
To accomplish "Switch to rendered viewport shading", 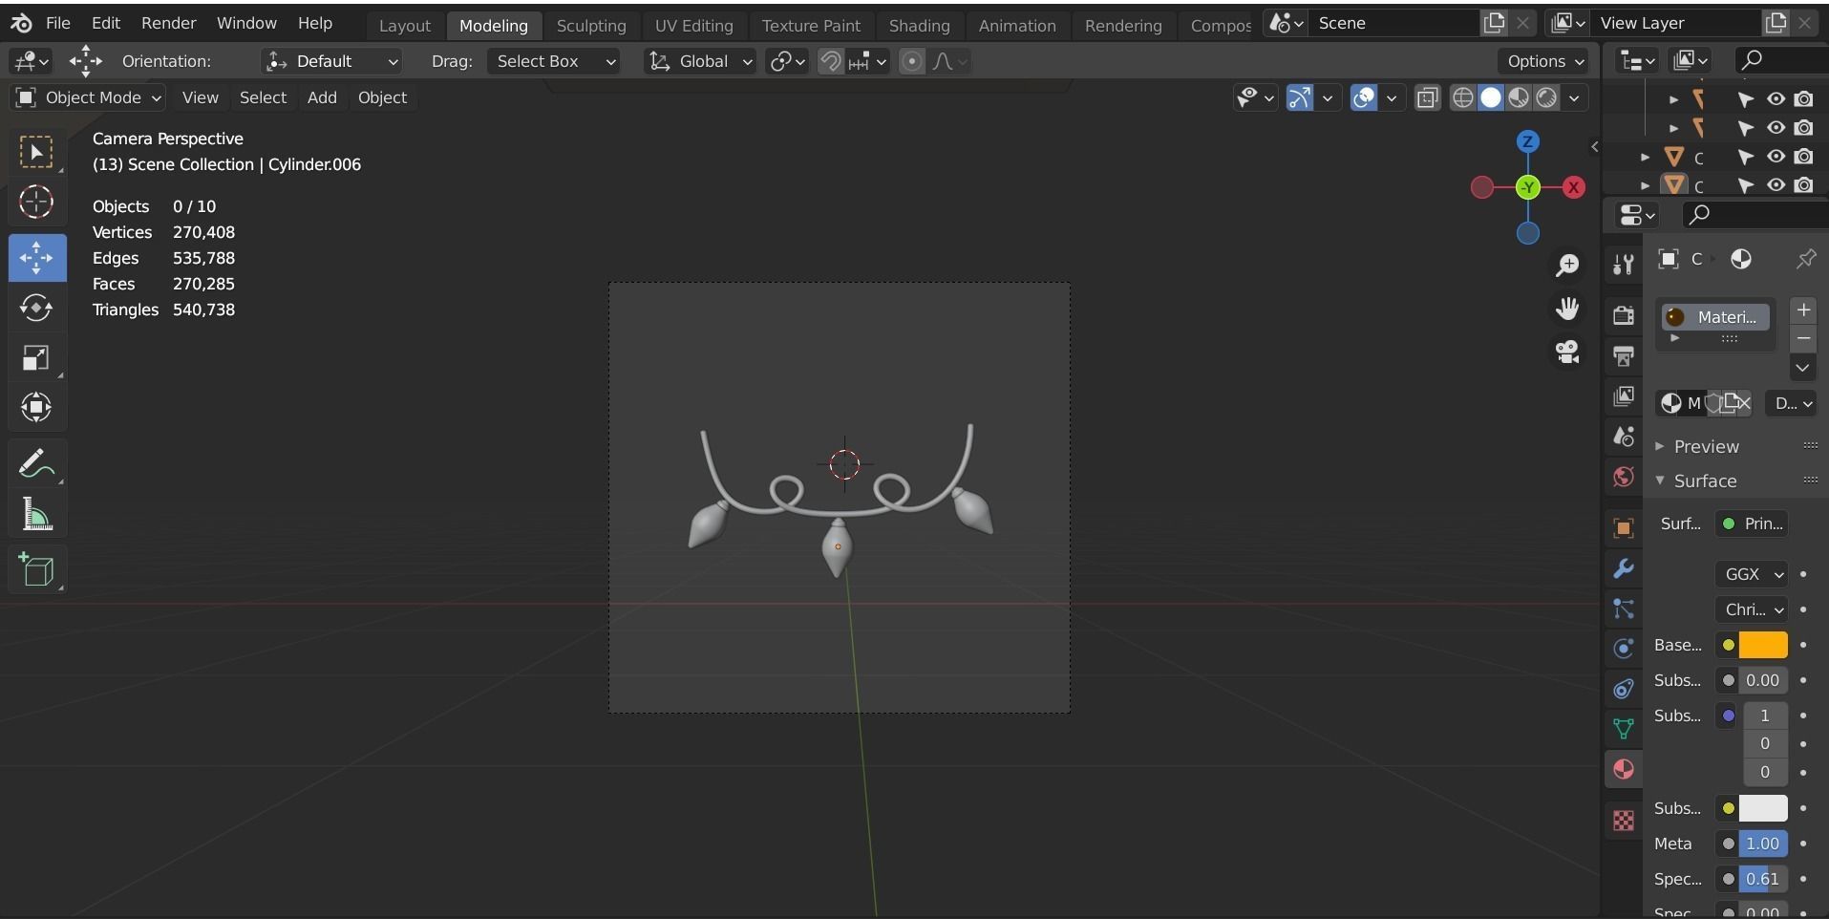I will pos(1546,97).
